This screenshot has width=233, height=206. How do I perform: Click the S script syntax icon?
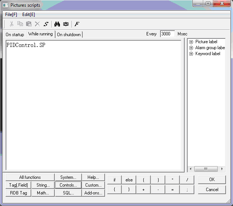point(46,24)
